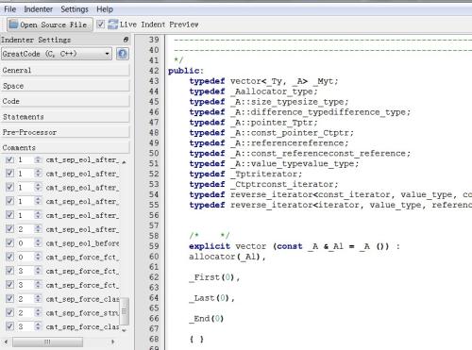Undock the Indenter Settings panel via float icon
The image size is (472, 350).
point(126,40)
